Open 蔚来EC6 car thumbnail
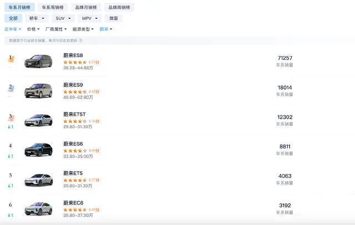This screenshot has width=355, height=225. (x=38, y=209)
